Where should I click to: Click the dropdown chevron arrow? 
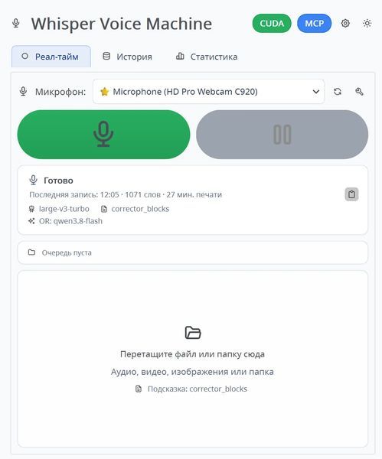(x=316, y=92)
